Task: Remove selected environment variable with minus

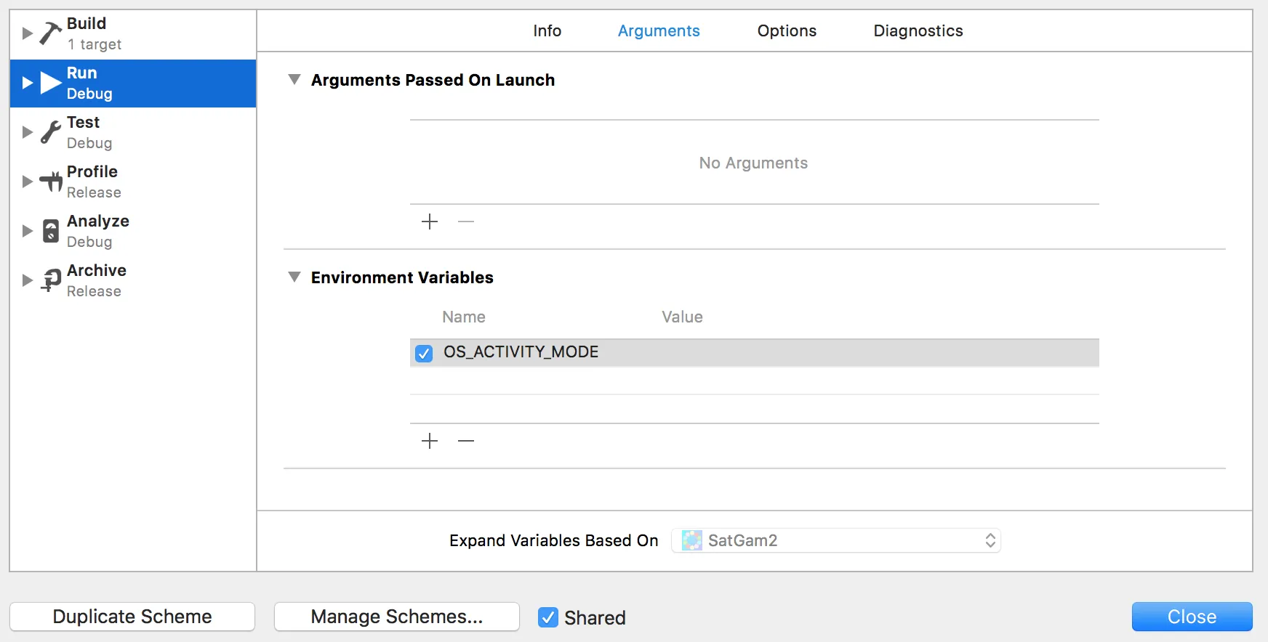Action: click(466, 441)
